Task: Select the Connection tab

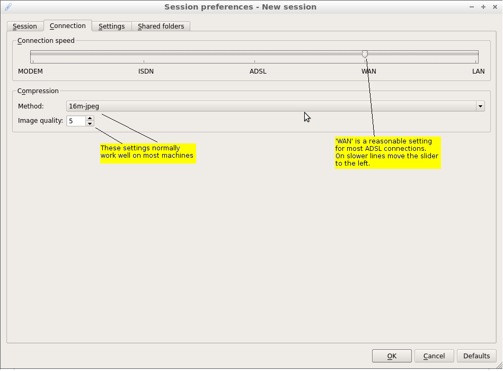Action: click(x=68, y=26)
